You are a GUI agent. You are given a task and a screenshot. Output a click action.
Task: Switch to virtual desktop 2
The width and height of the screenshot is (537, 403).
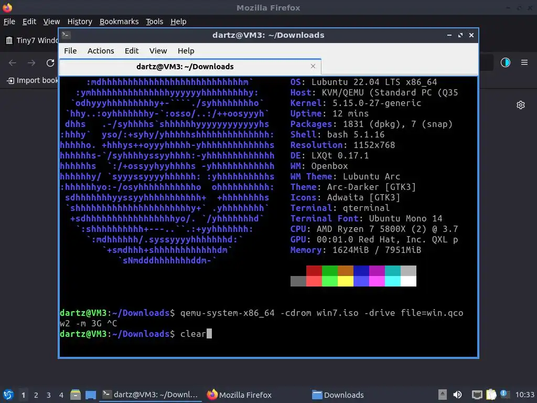pos(36,395)
